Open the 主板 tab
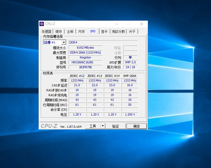Image resolution: width=211 pixels, height=168 pixels. click(x=70, y=32)
